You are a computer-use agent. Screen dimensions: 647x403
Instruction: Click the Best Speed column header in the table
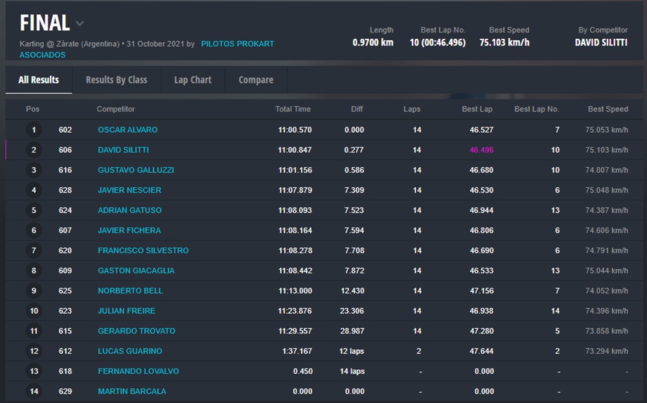point(607,109)
